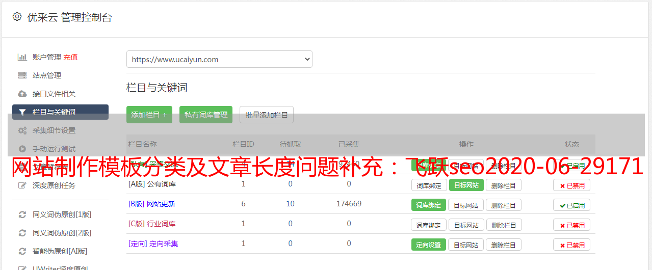Click the 添加栏目 + button
The height and width of the screenshot is (270, 652).
point(149,115)
